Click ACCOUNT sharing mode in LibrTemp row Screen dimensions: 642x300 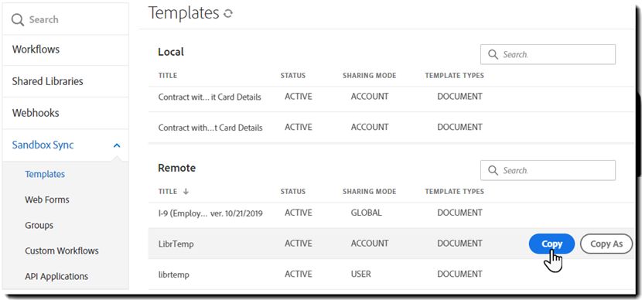[x=370, y=244]
